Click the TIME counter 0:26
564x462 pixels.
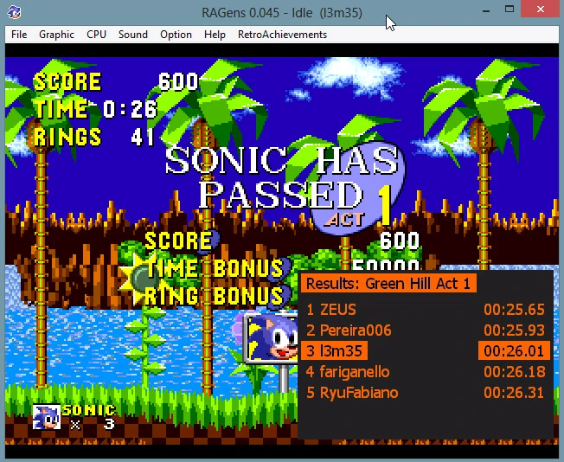point(131,109)
